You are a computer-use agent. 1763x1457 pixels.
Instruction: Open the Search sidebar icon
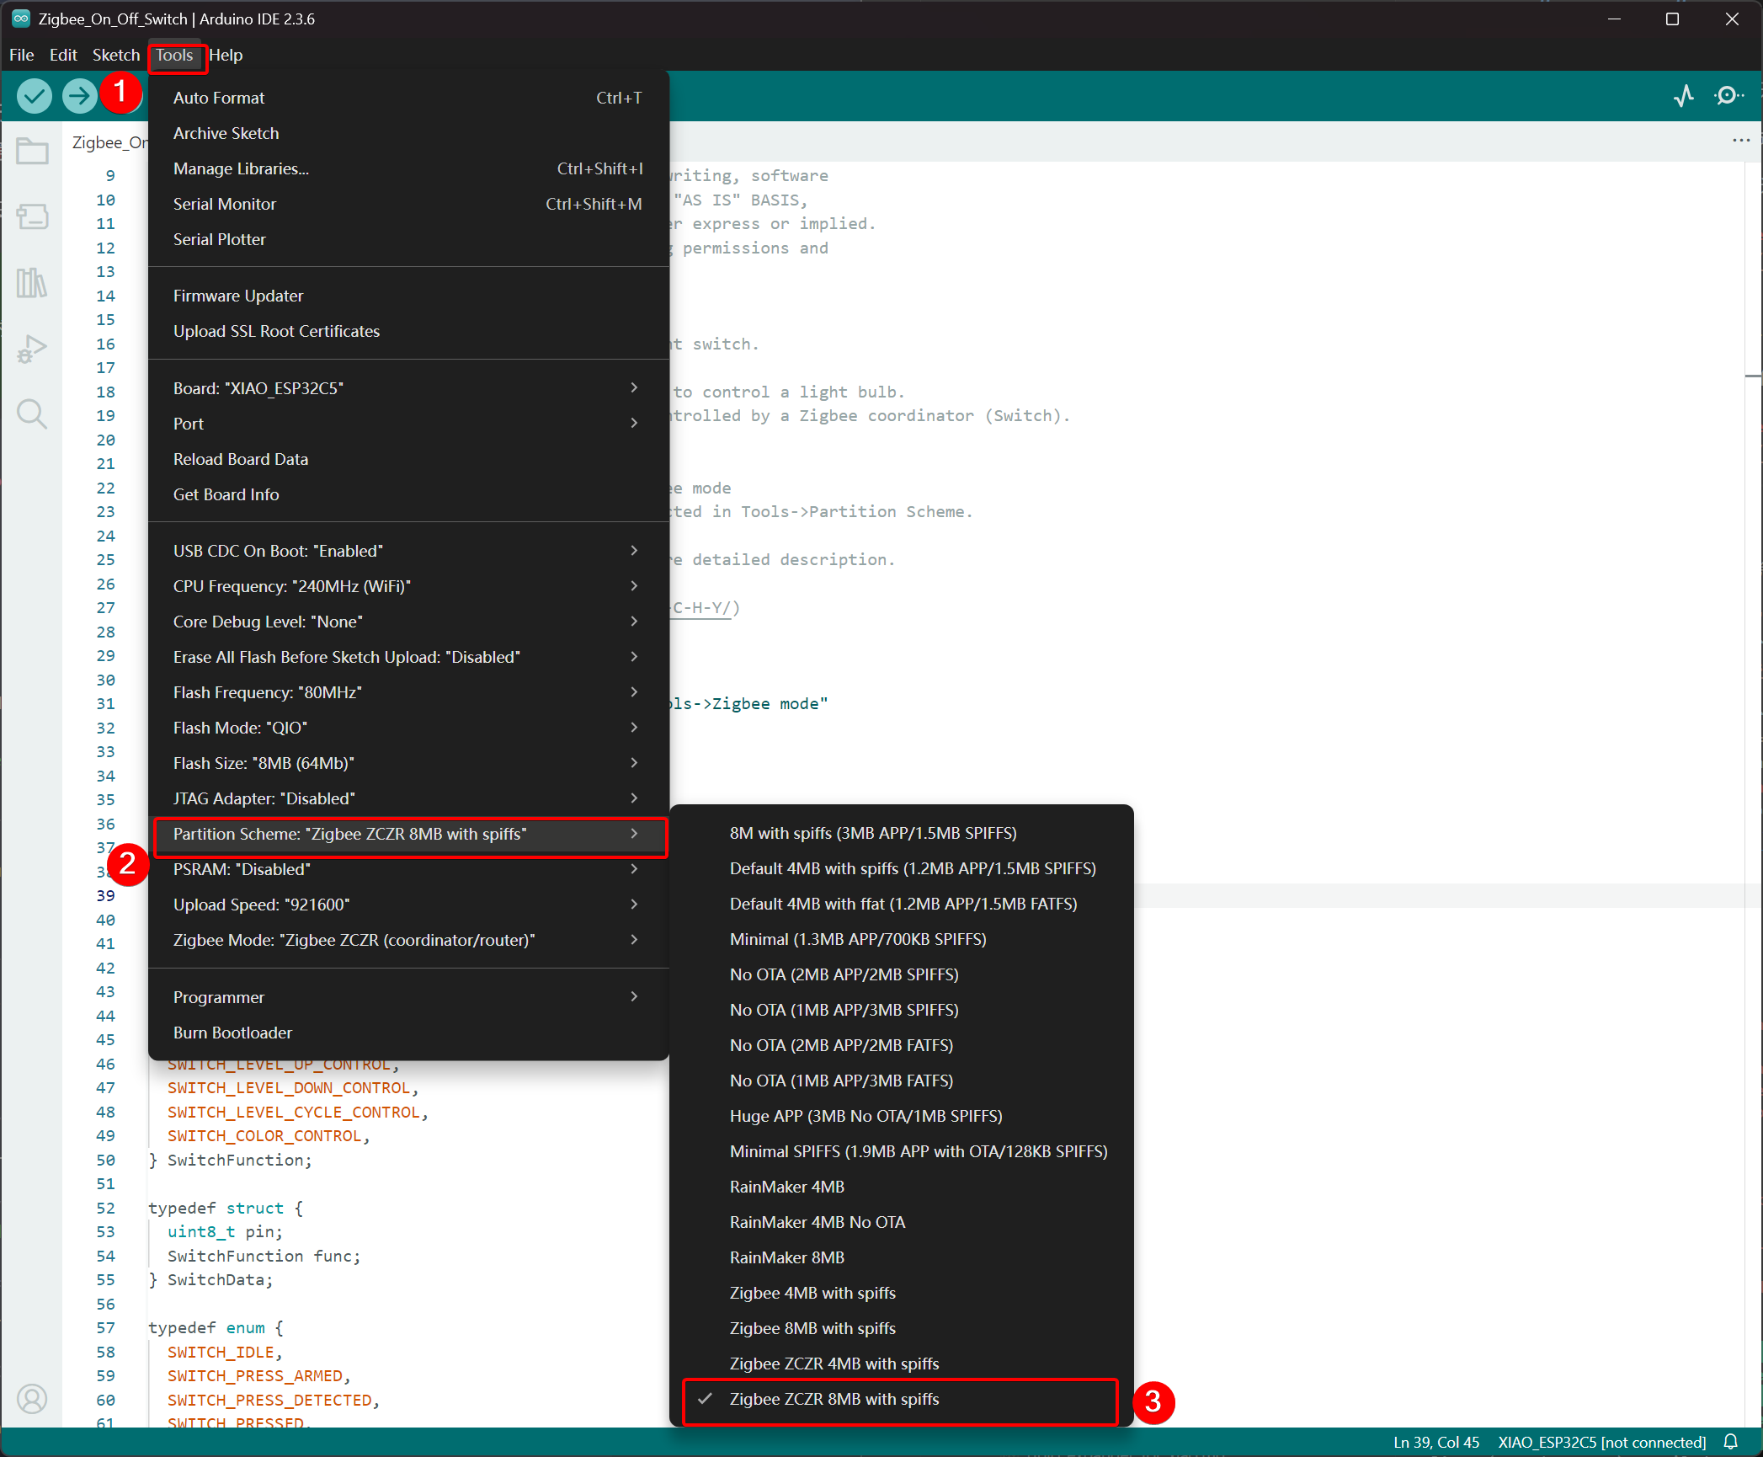[32, 414]
